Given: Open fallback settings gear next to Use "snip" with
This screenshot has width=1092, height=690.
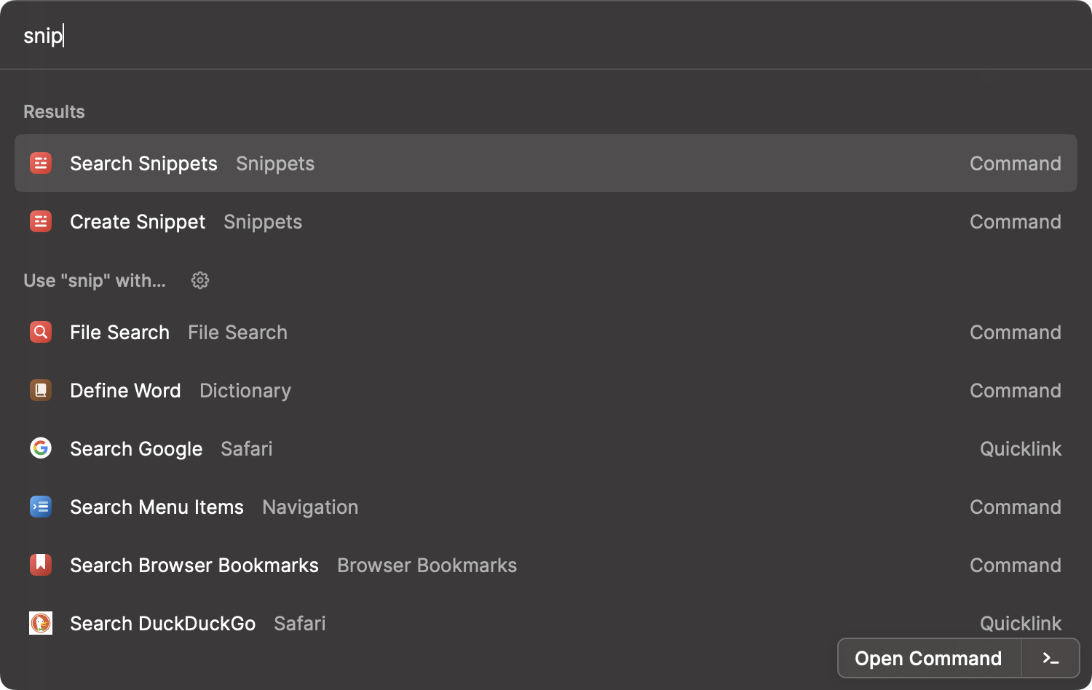Looking at the screenshot, I should click(200, 280).
